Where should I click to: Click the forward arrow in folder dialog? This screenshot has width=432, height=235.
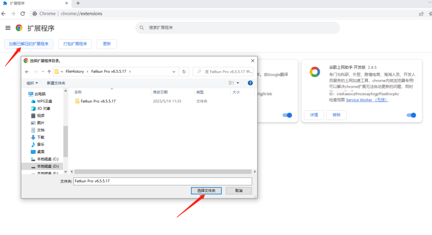pyautogui.click(x=36, y=72)
